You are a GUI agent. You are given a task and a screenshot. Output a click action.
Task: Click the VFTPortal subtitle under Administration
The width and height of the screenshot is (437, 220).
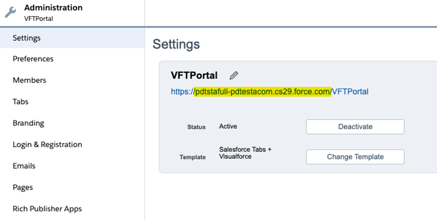[39, 18]
